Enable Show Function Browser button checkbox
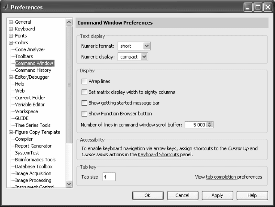Screen dimensions: 275x207 point(84,114)
